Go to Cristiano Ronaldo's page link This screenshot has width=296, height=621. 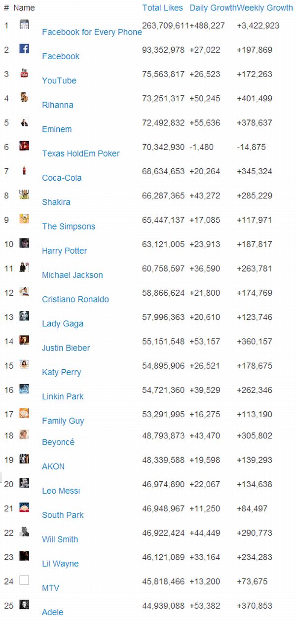point(75,300)
